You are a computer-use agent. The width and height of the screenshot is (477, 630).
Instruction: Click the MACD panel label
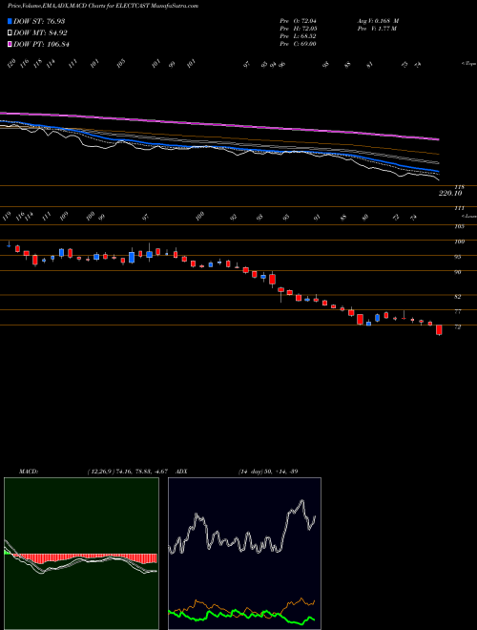pos(28,471)
